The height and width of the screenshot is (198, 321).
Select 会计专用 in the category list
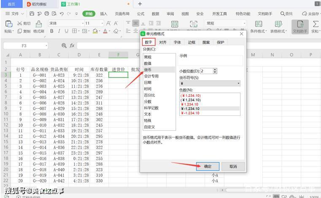159,76
